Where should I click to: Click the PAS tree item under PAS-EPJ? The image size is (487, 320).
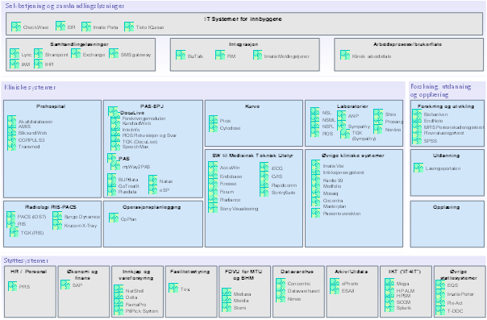[x=124, y=159]
